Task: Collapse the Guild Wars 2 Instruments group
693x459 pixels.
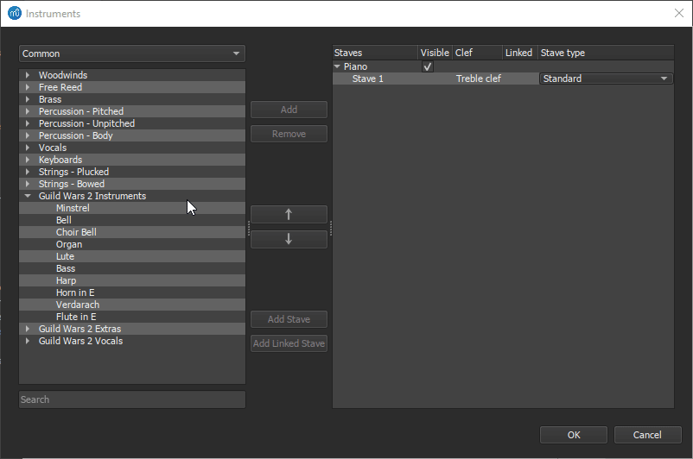Action: (x=28, y=196)
